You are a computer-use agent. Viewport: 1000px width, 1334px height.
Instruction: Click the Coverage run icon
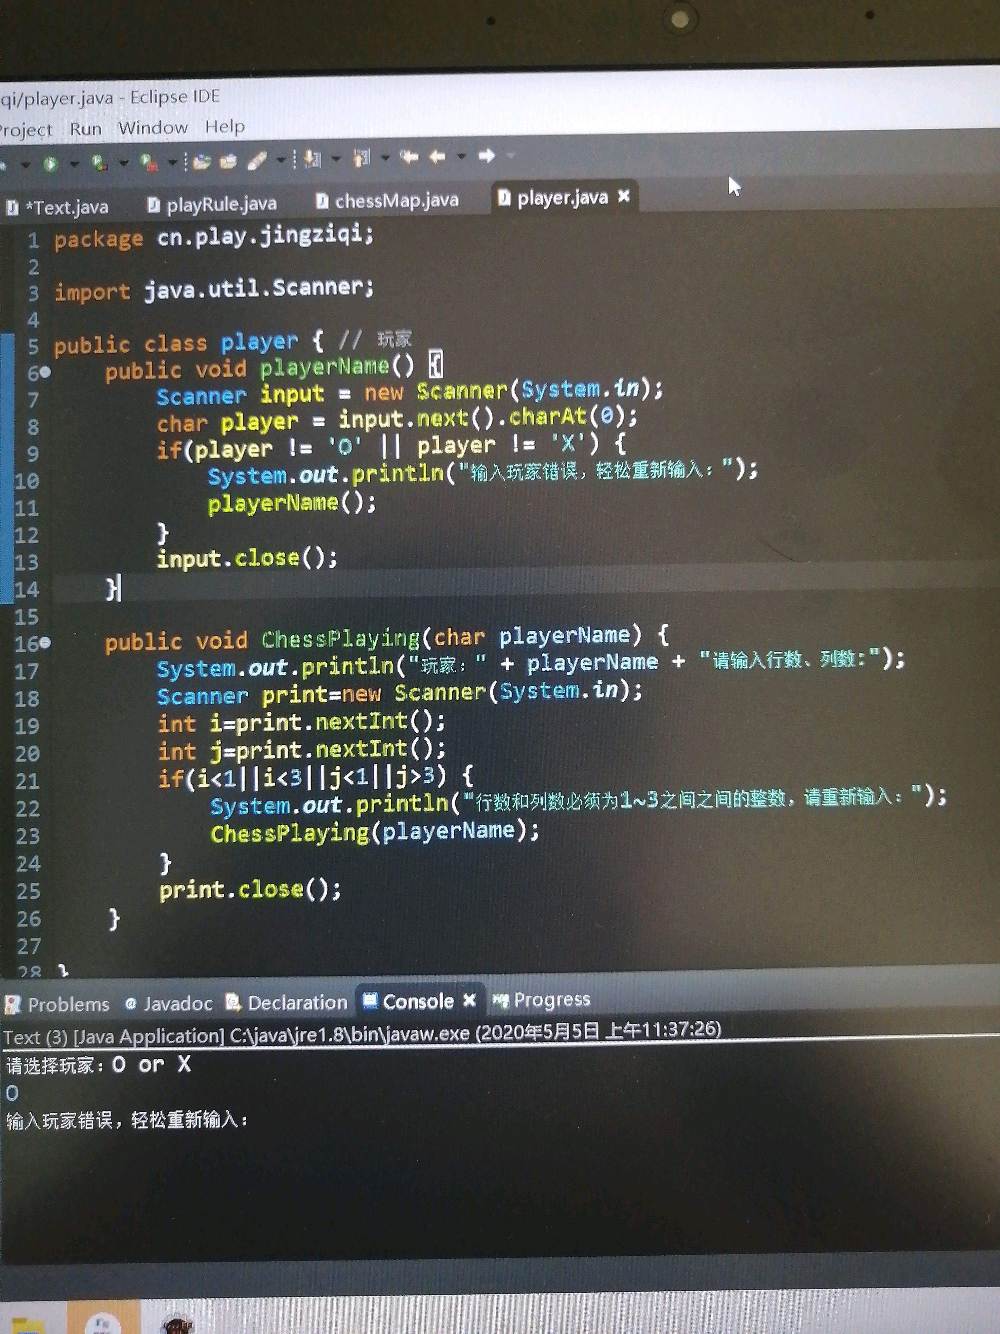point(99,163)
